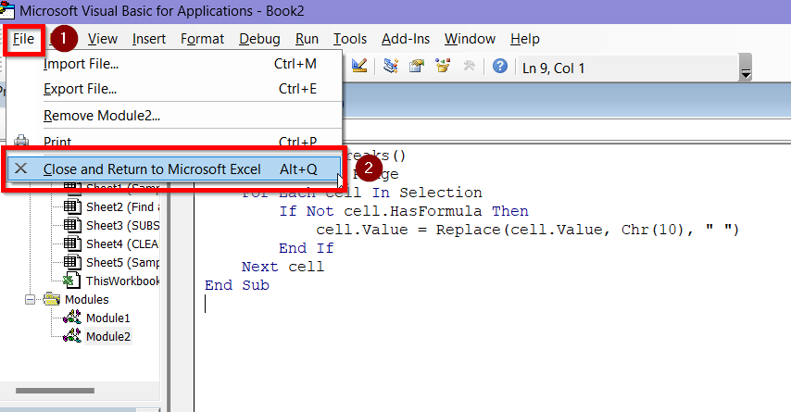Choose Close and Return to Microsoft Excel
Screen dimensions: 791x412
[174, 169]
